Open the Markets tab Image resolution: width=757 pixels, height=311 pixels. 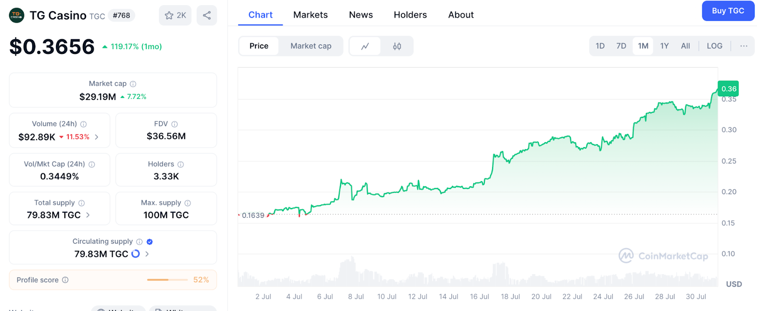[x=310, y=15]
